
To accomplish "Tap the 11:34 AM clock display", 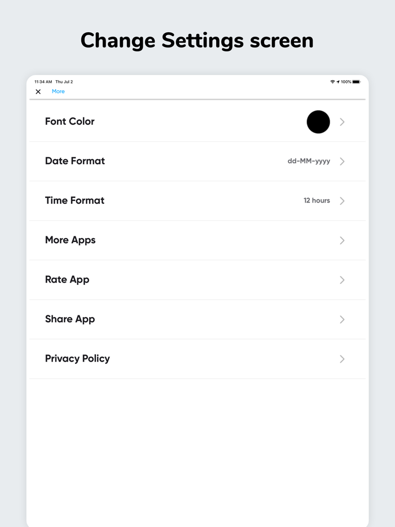I will point(43,81).
